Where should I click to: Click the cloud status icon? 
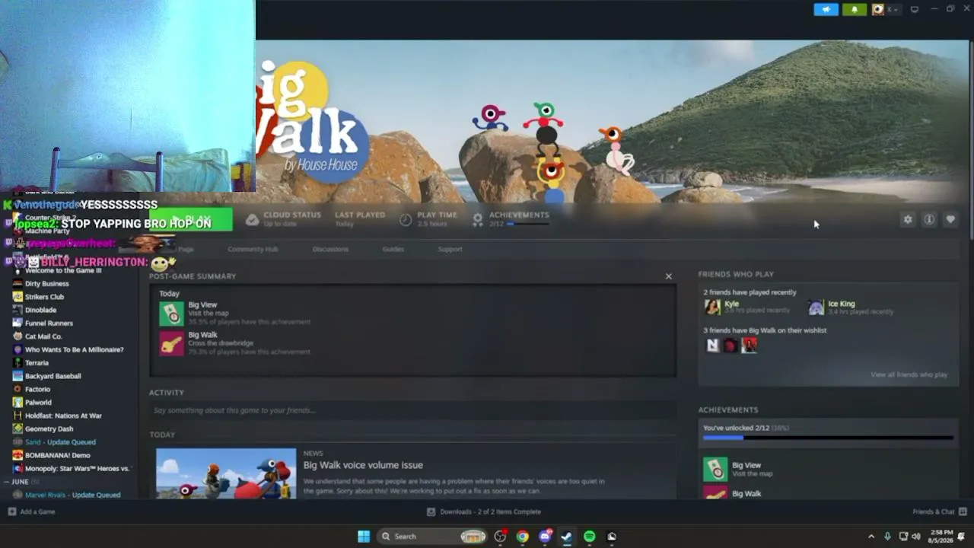(x=252, y=220)
